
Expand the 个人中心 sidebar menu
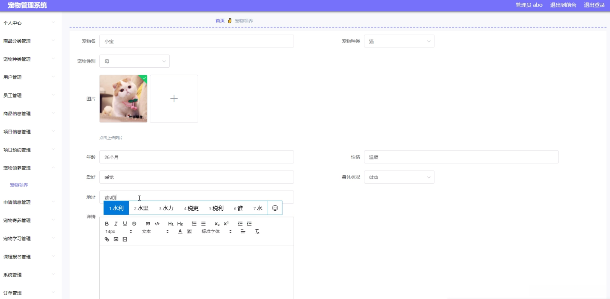(31, 23)
